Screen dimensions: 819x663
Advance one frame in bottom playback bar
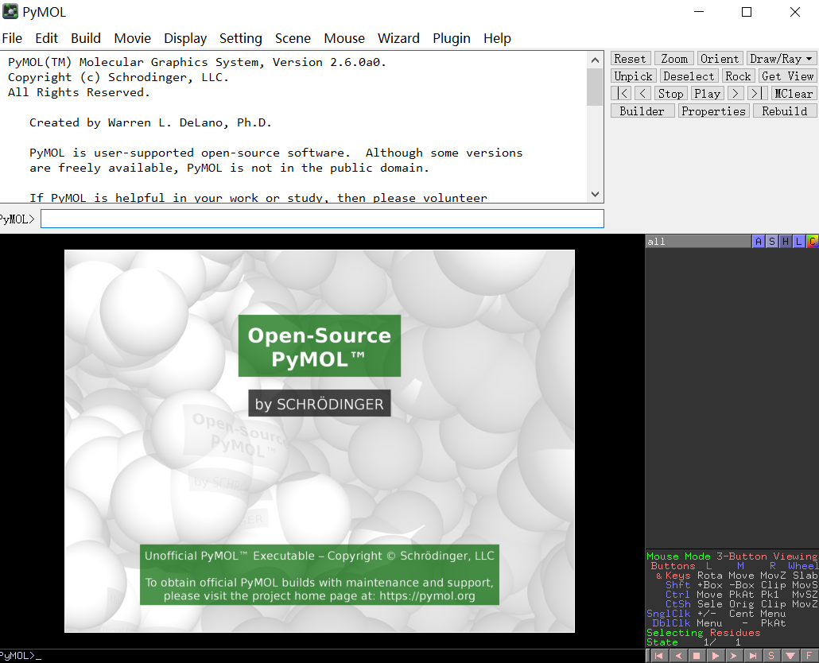[735, 656]
